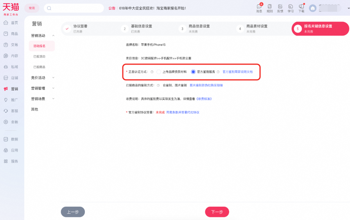This screenshot has width=350, height=220.
Task: Click the user avatar icon
Action: tap(313, 8)
